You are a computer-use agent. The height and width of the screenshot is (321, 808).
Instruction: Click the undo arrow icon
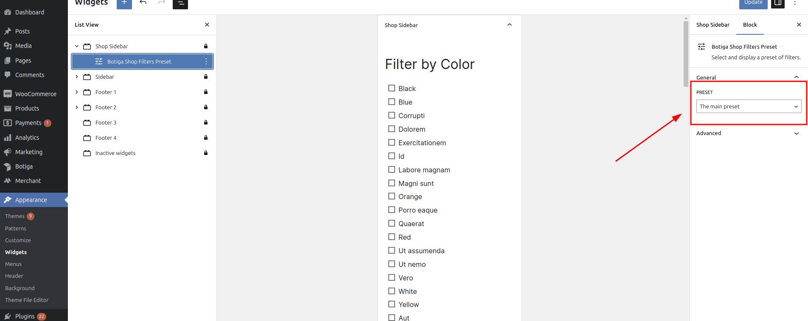tap(143, 3)
